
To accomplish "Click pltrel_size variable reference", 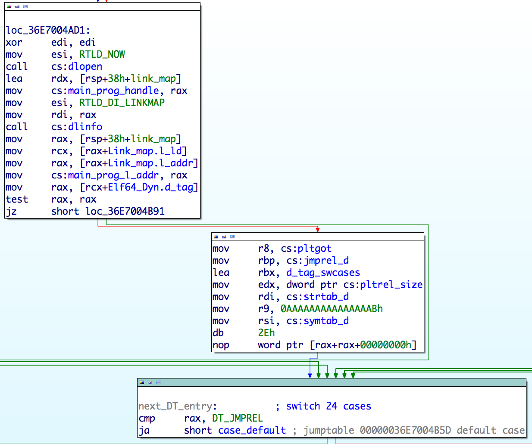I will 391,285.
